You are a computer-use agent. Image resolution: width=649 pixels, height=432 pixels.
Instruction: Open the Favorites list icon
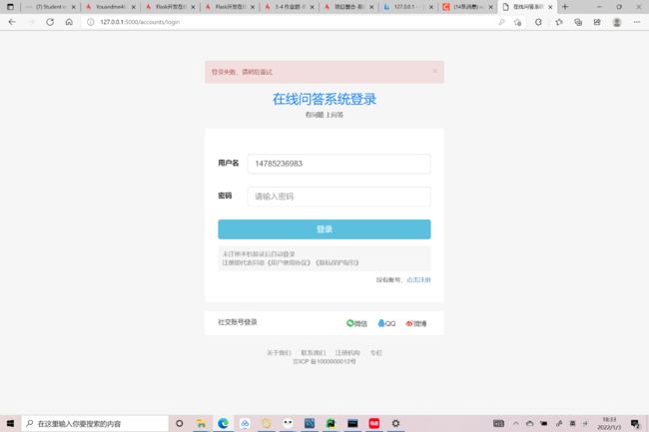559,22
